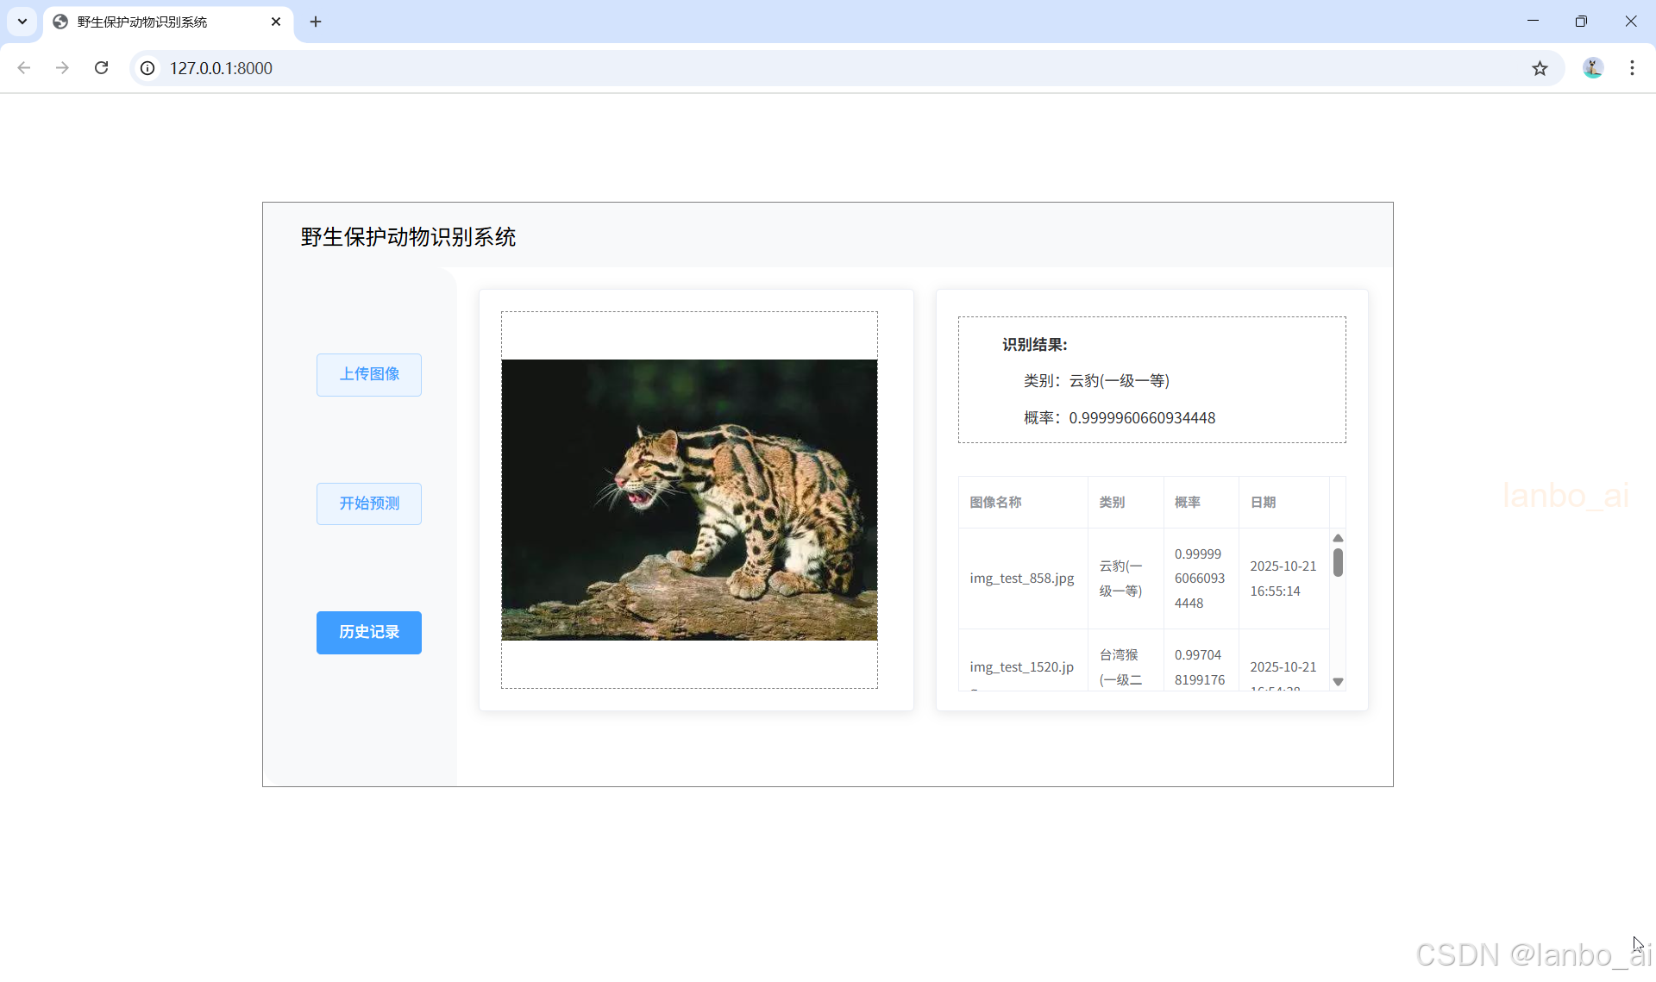
Task: View site information icon in address bar
Action: (148, 68)
